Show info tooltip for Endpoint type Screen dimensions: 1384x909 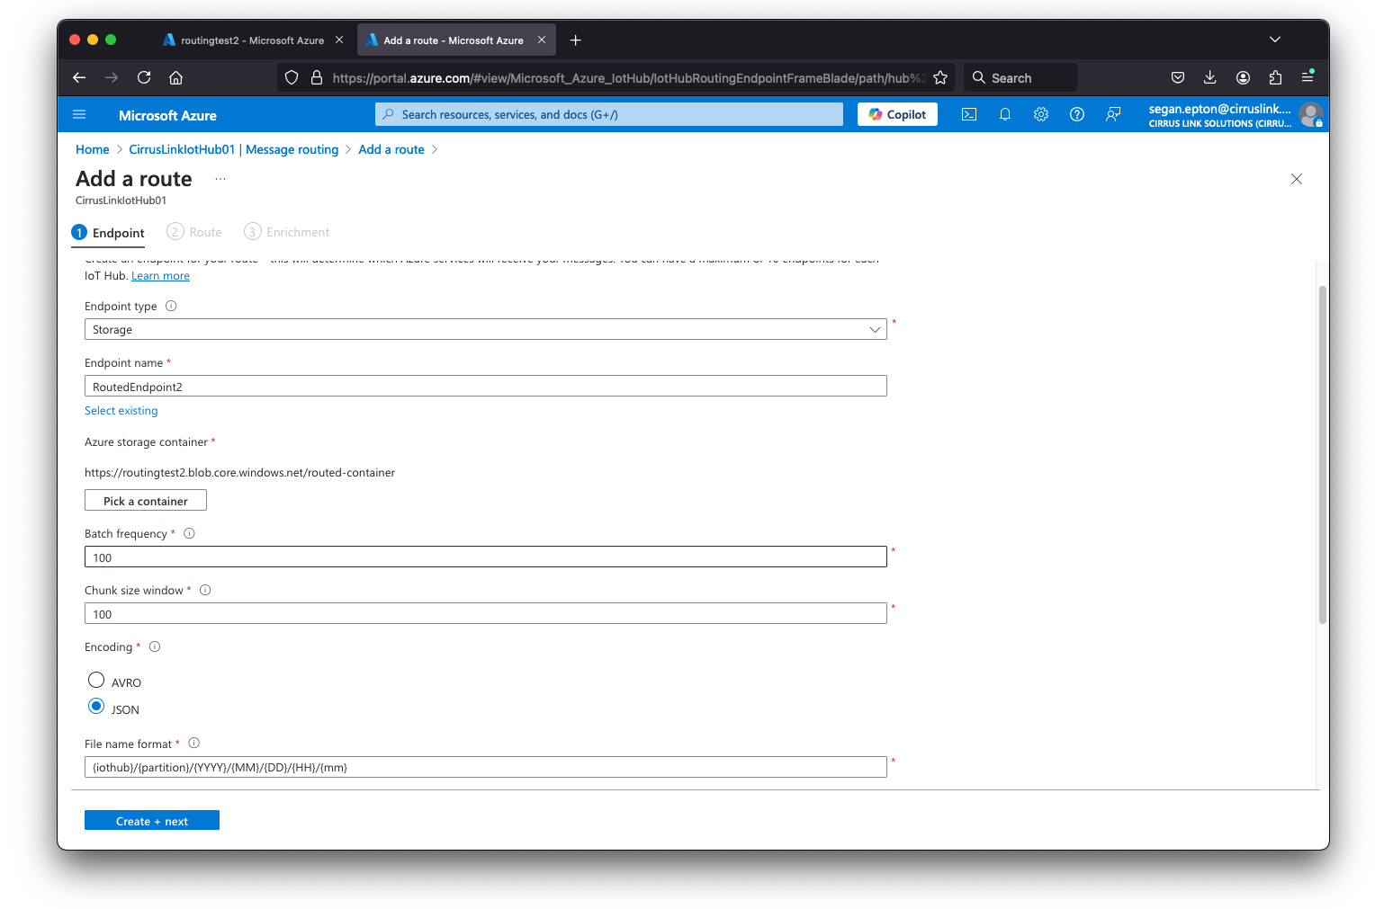click(171, 306)
